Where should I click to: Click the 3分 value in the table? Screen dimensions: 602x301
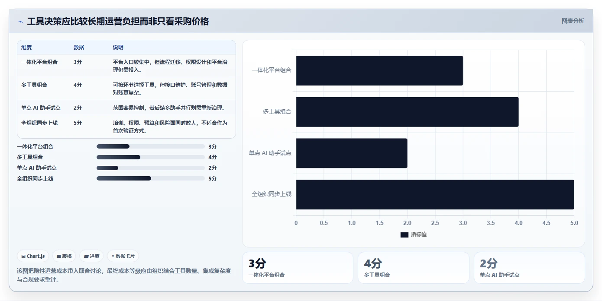coord(78,62)
